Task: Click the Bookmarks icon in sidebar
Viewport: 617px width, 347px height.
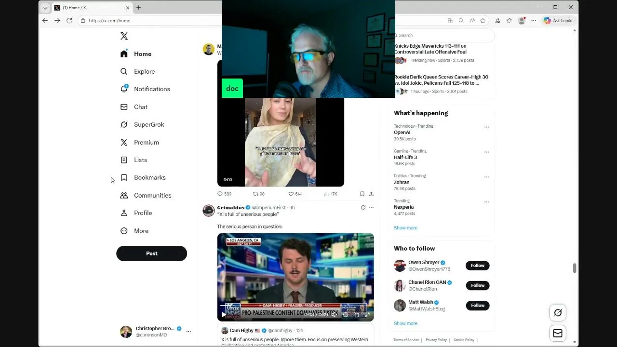Action: [x=124, y=177]
